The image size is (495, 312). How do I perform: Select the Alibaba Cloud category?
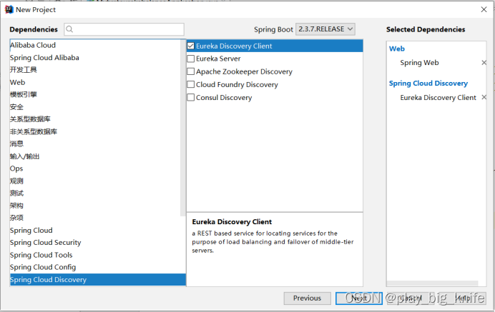[x=33, y=45]
